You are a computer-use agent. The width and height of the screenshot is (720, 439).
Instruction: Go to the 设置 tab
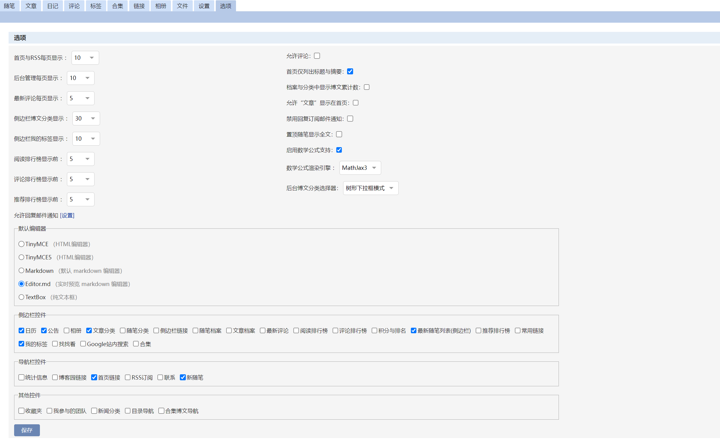click(204, 6)
